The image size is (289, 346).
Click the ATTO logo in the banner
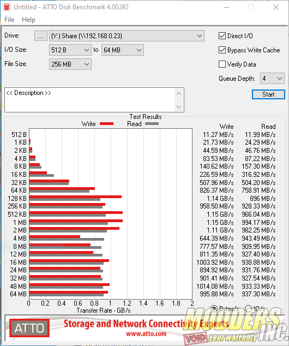[x=29, y=328]
